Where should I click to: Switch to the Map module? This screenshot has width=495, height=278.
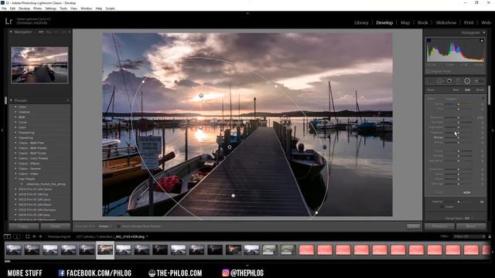pyautogui.click(x=405, y=22)
